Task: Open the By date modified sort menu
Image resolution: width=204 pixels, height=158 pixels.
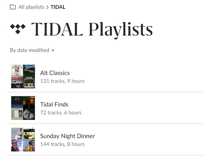Action: click(x=32, y=50)
